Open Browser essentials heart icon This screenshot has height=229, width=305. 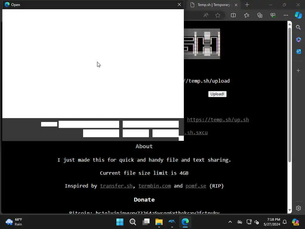(273, 15)
